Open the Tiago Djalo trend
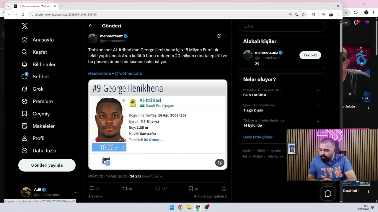This screenshot has height=212, width=378. [253, 110]
